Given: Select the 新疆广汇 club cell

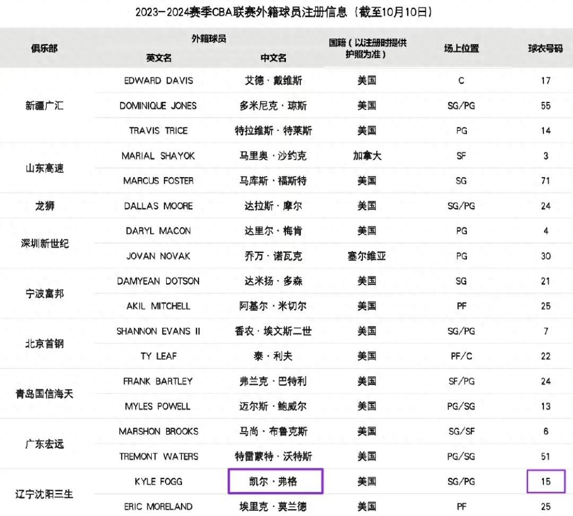Looking at the screenshot, I should [x=45, y=106].
